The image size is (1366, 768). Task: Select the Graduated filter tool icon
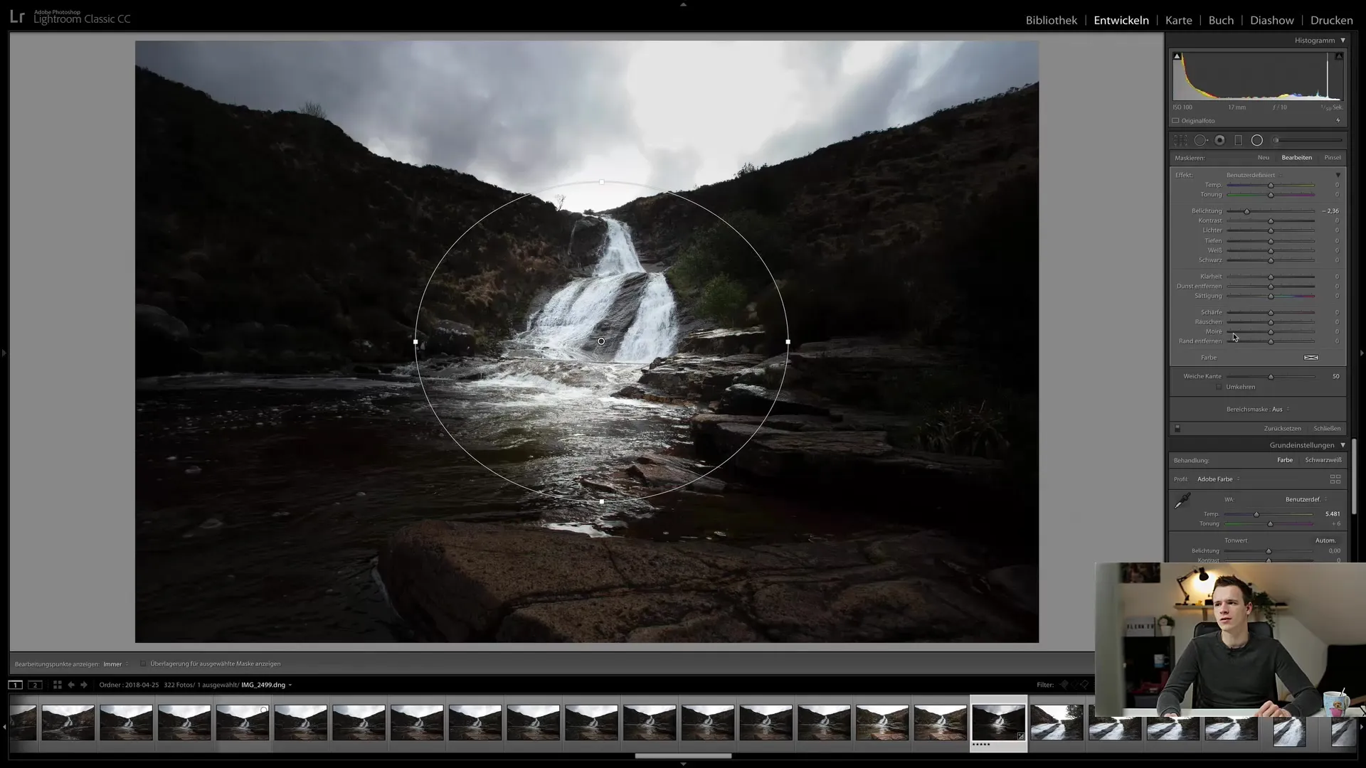pos(1238,141)
